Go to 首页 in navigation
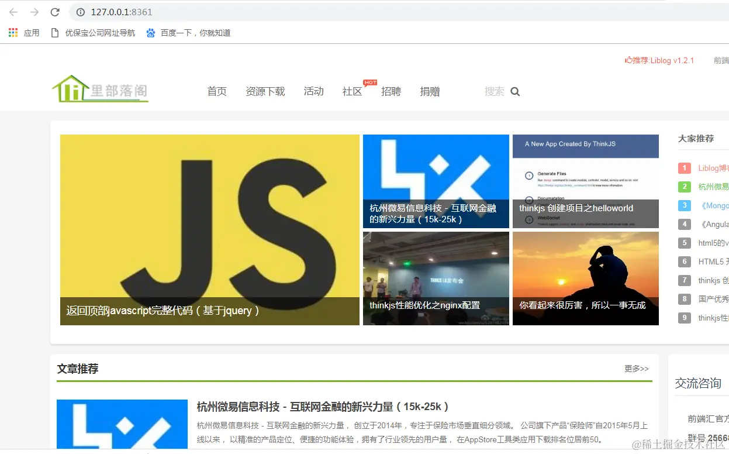The width and height of the screenshot is (729, 454). (217, 91)
